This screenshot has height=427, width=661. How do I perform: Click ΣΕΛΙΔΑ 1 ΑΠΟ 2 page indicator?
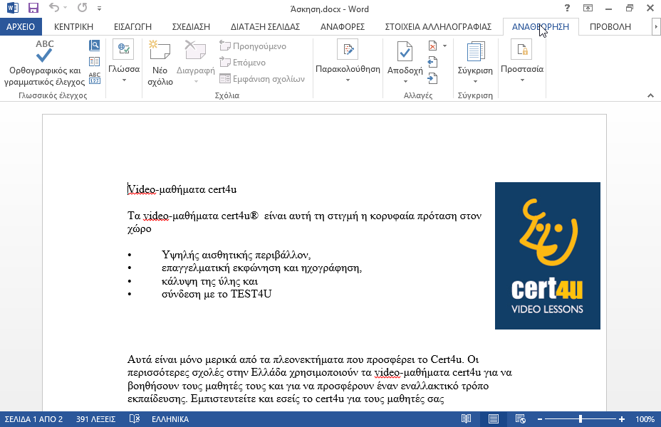point(33,419)
